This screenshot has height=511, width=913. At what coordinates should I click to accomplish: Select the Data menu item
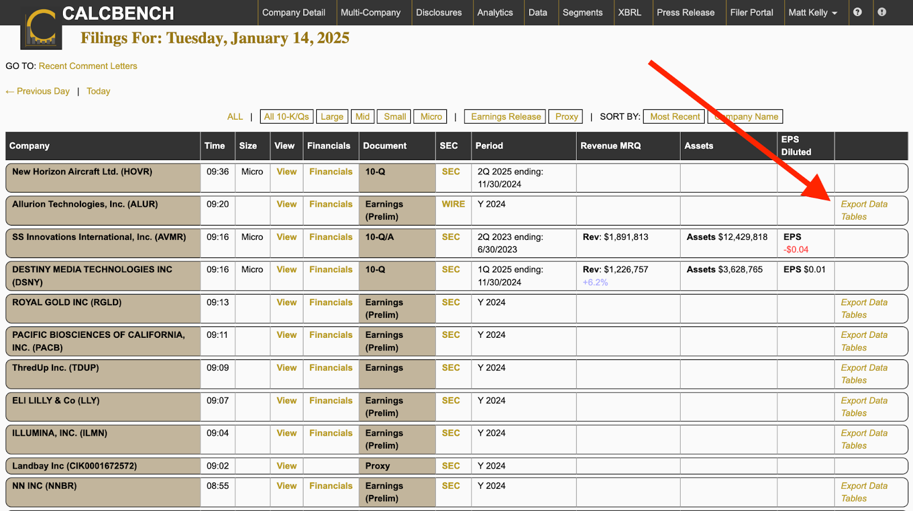[538, 13]
